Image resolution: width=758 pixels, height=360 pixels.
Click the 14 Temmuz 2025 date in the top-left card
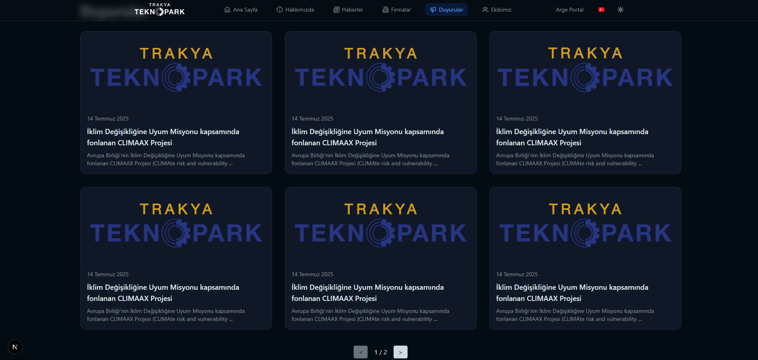tap(108, 119)
